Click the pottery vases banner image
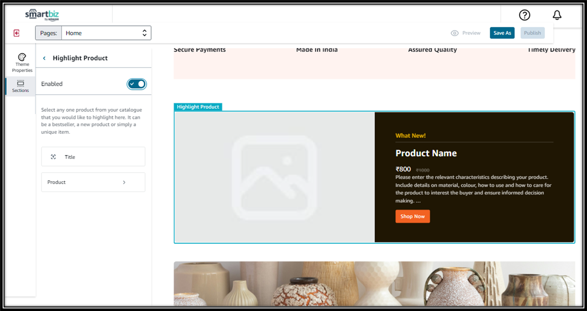The width and height of the screenshot is (587, 311). click(x=374, y=284)
